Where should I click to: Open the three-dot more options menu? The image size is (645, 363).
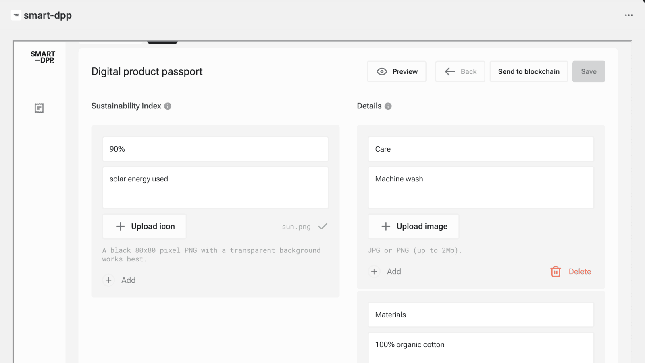click(629, 15)
